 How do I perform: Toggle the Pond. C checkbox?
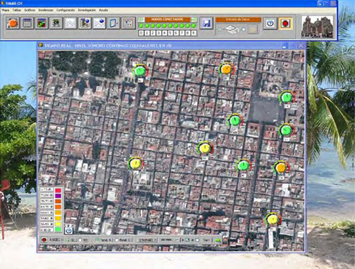[x=116, y=240]
